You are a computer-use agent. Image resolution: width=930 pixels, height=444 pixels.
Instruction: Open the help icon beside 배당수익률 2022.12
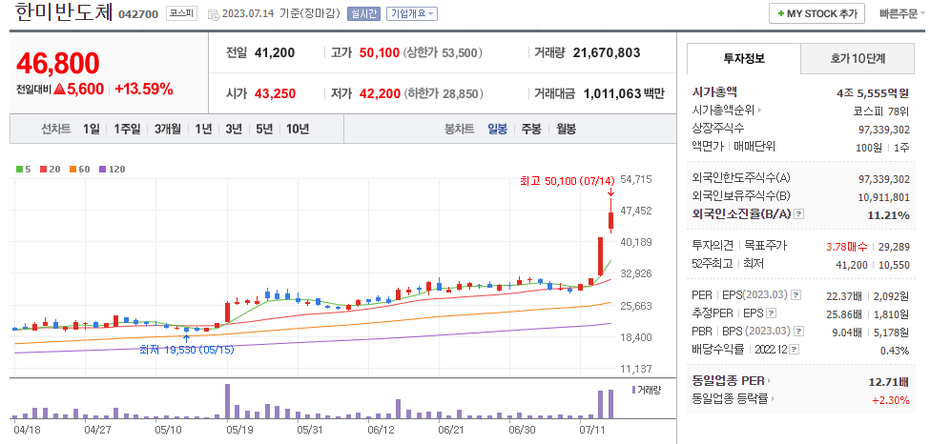click(x=795, y=349)
